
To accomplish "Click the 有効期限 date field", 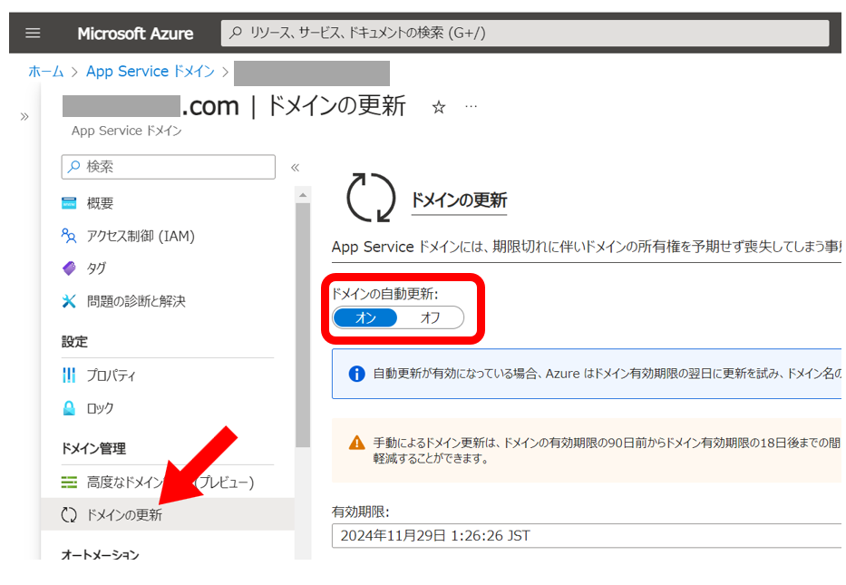I will [587, 535].
